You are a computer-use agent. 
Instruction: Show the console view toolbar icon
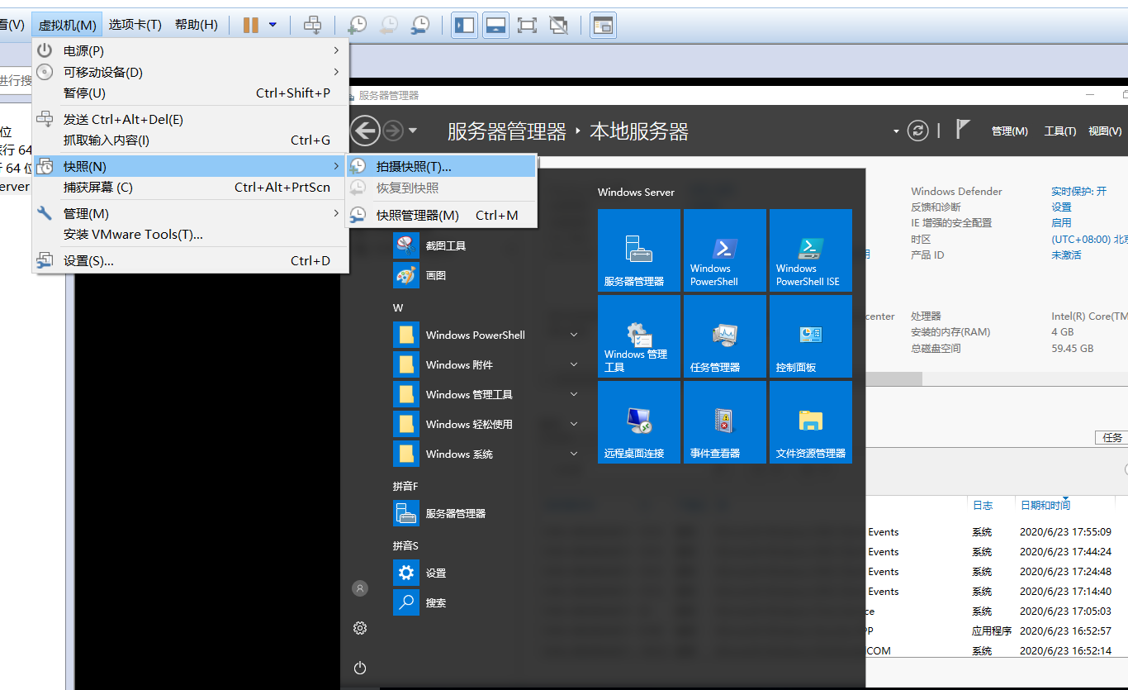[x=602, y=25]
